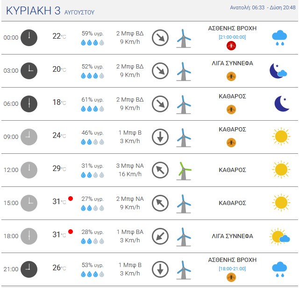The height and width of the screenshot is (288, 299).
Task: Open the [18:00-21:00] rain period link
Action: (x=232, y=269)
